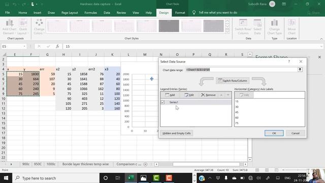The image size is (325, 183).
Task: Open the File menu
Action: tap(8, 13)
